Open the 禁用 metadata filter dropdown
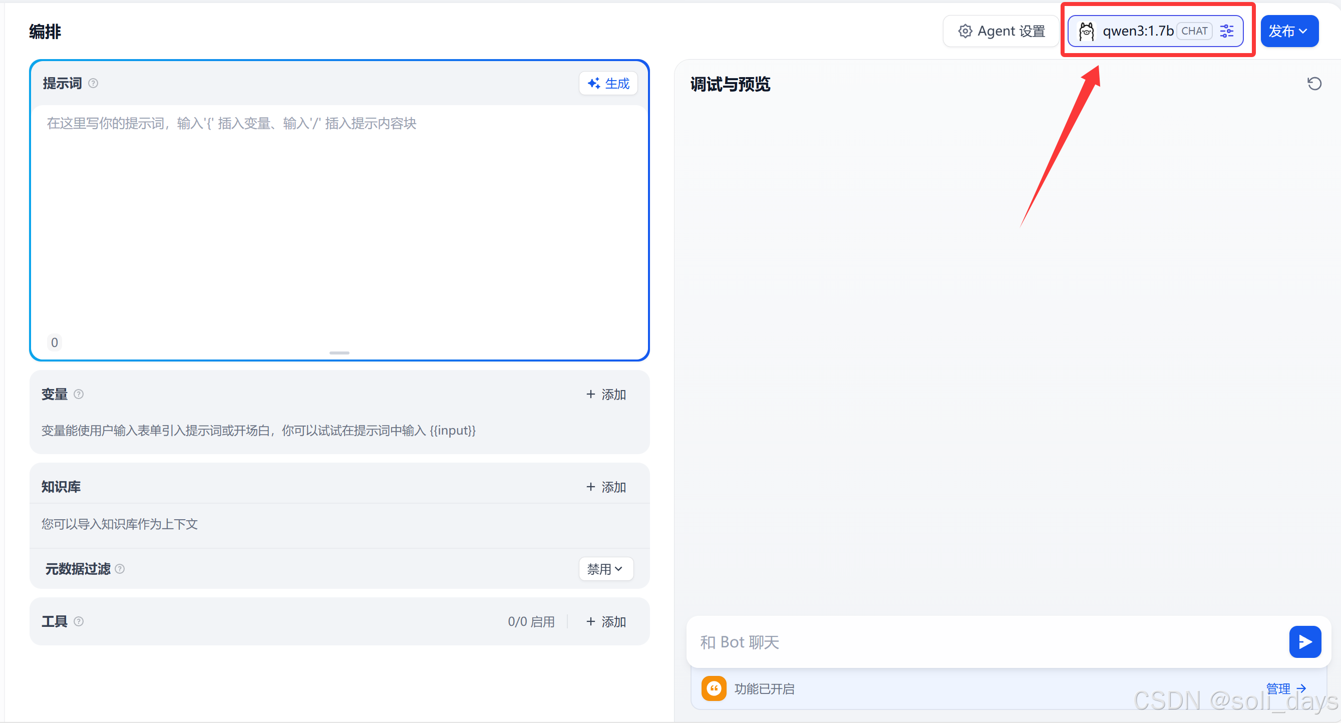Image resolution: width=1341 pixels, height=723 pixels. (606, 569)
